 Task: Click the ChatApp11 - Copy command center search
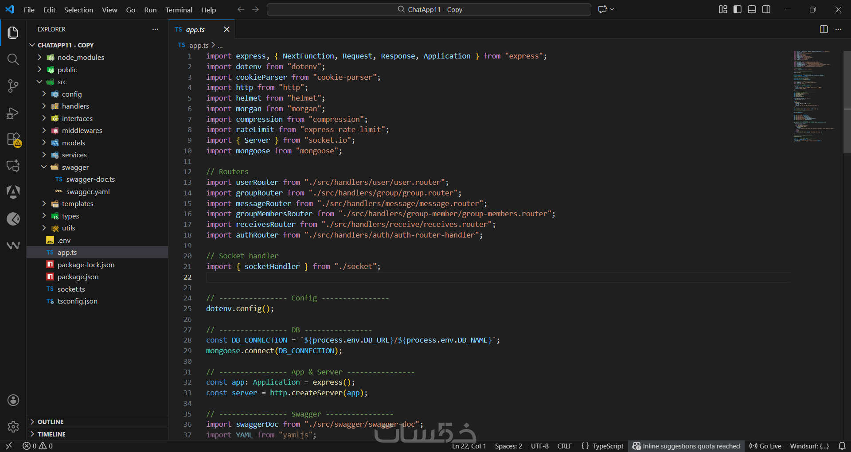coord(429,9)
